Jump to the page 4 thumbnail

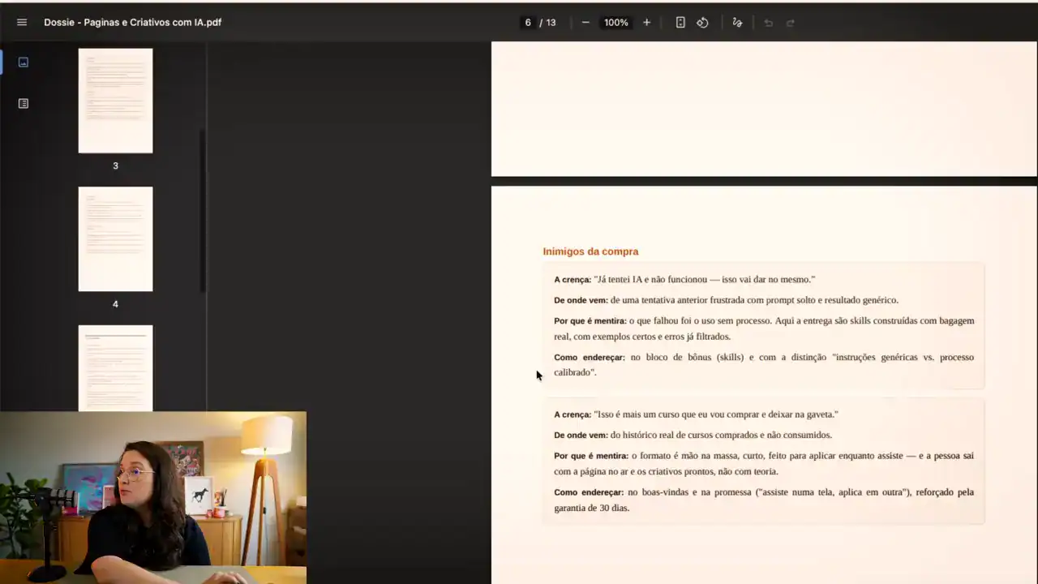click(x=115, y=239)
